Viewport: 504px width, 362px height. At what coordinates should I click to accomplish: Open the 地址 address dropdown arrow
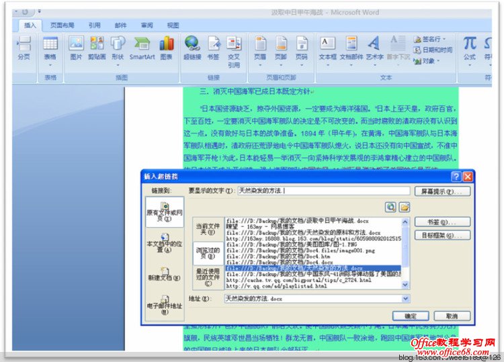click(405, 299)
